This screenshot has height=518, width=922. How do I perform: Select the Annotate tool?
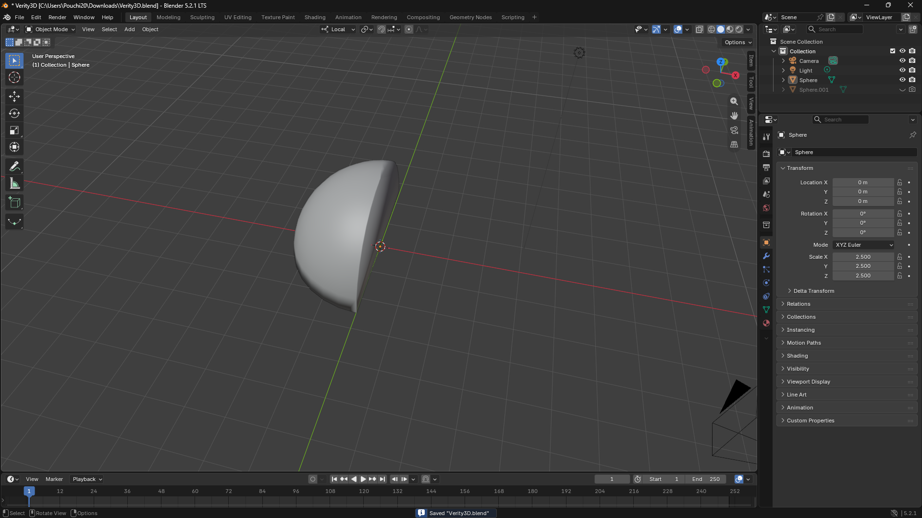14,167
